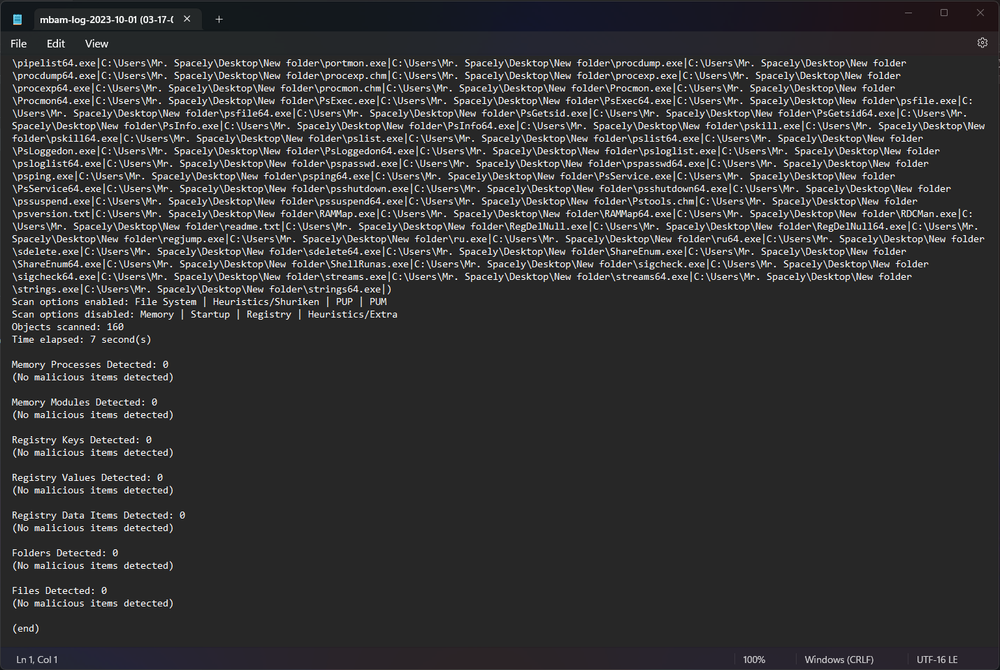Maximize the Notepad window

(944, 13)
